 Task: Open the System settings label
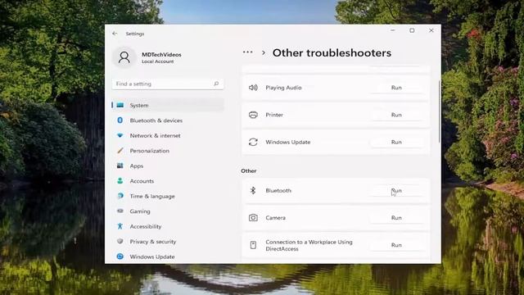[139, 106]
